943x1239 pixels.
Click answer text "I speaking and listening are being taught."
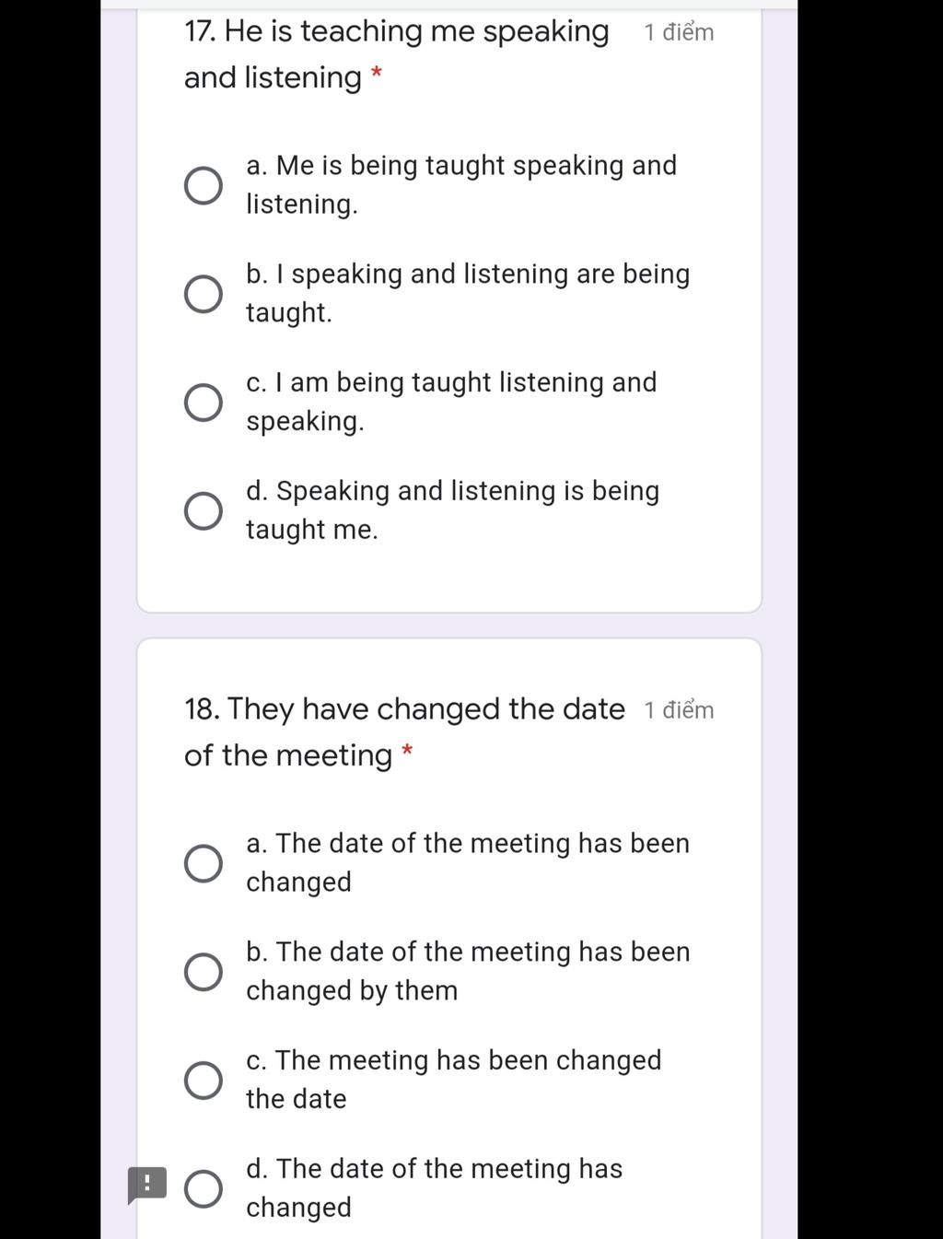pyautogui.click(x=467, y=293)
